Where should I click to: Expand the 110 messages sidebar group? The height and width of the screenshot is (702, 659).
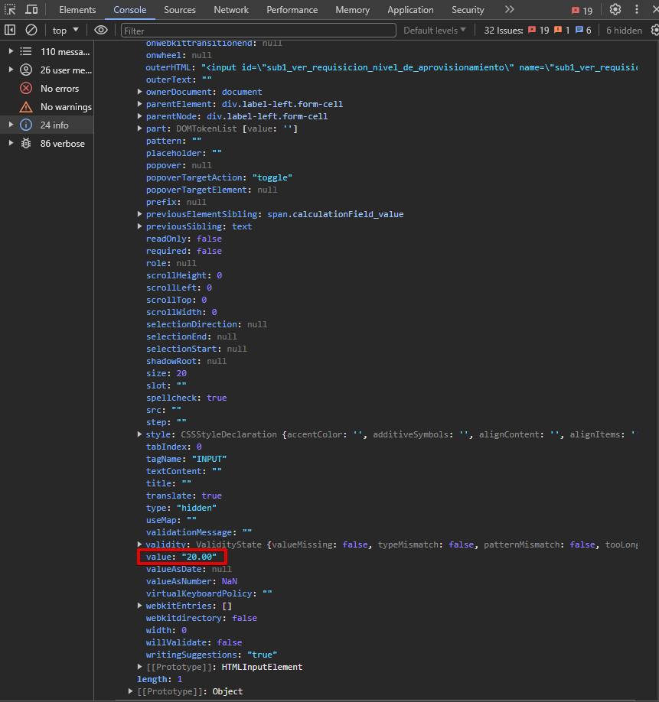tap(10, 51)
